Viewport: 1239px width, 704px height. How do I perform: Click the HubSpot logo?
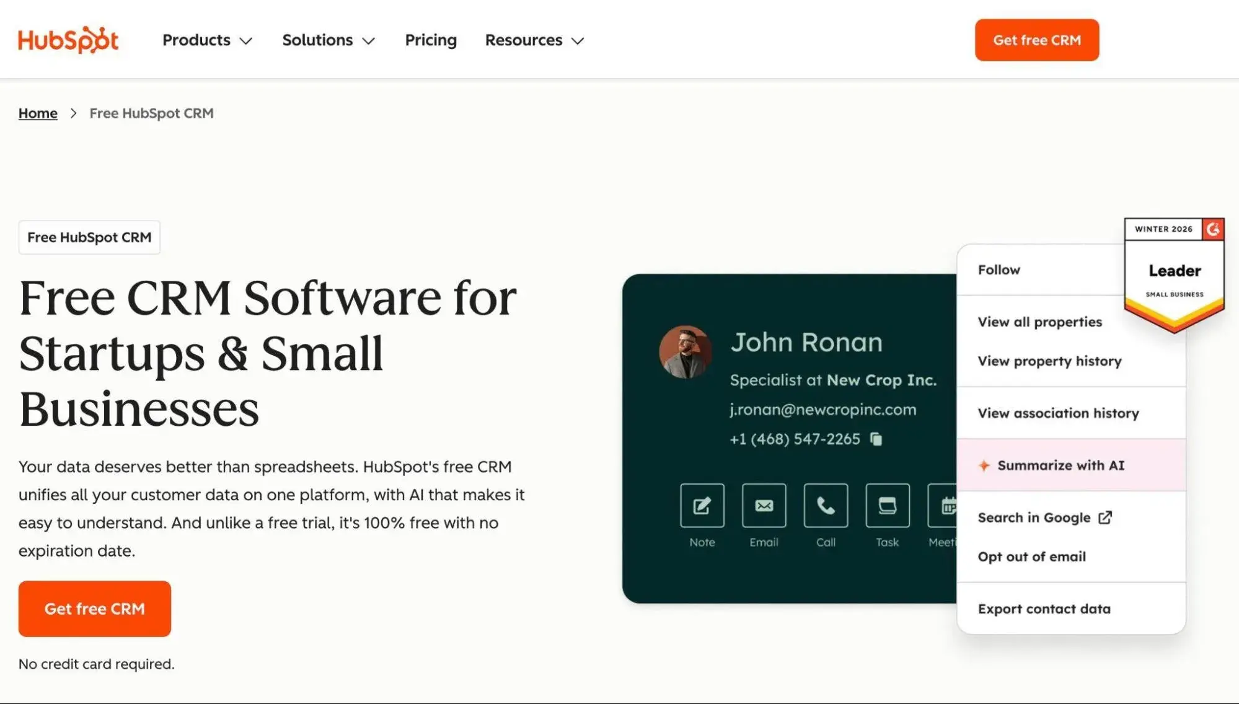tap(68, 40)
